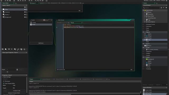
Task: Click the Creation Code button
Action: (17, 91)
